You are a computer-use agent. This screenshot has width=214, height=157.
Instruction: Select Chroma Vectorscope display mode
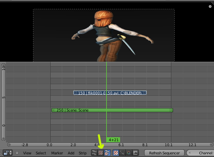(129, 153)
